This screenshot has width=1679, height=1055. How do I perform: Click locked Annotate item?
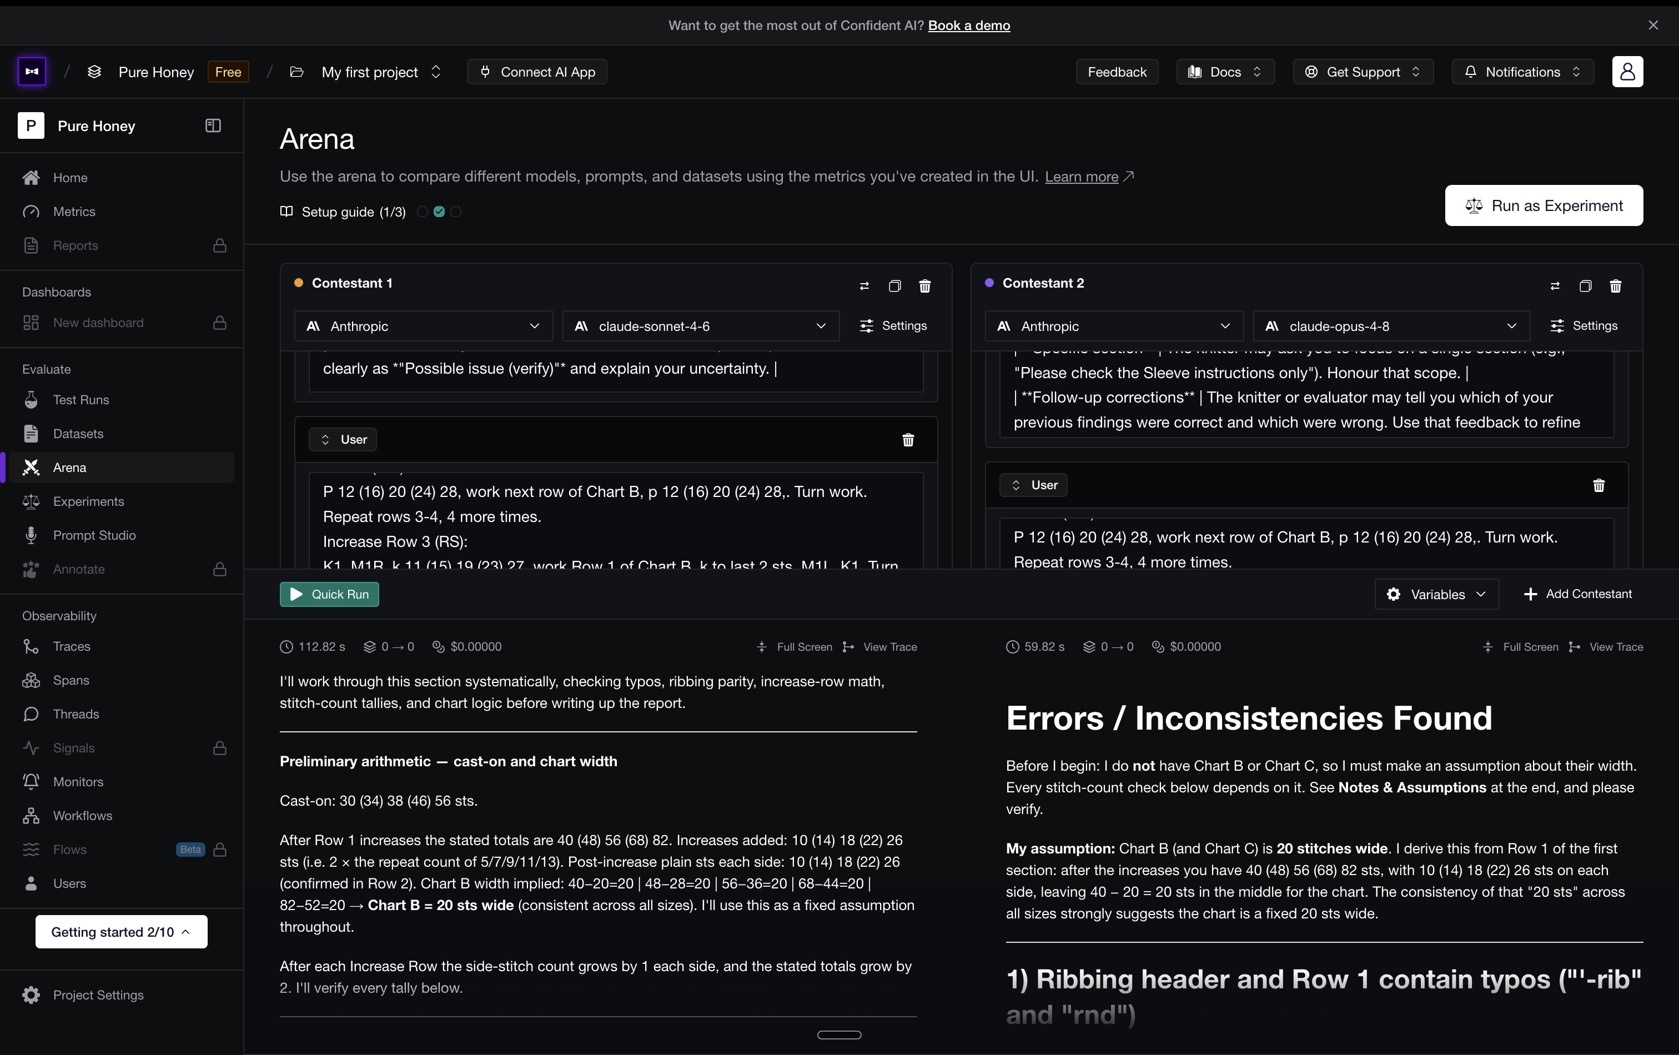click(122, 569)
